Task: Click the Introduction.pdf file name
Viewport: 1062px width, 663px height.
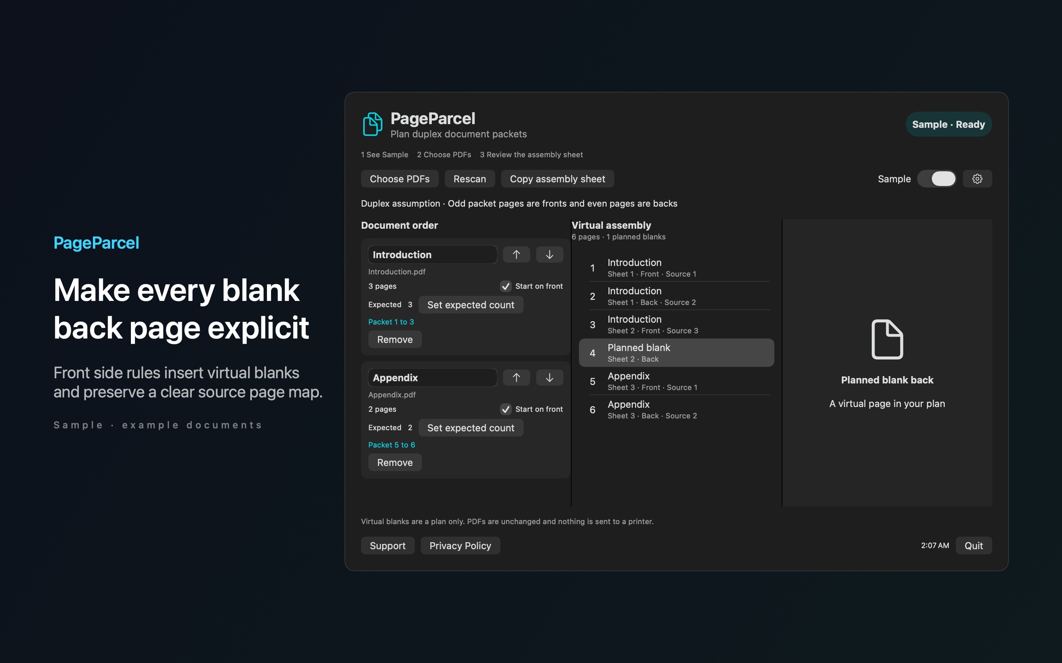Action: [397, 272]
